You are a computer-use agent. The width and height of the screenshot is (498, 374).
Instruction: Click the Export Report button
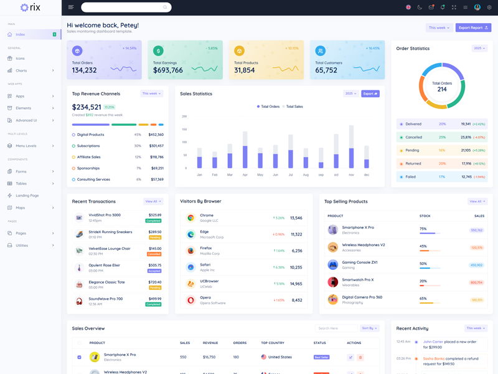pos(474,28)
